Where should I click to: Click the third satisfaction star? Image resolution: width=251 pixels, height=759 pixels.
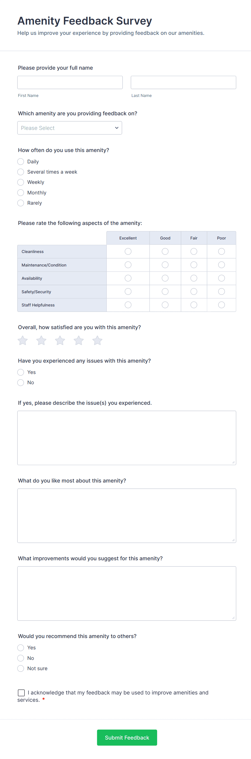coord(60,340)
